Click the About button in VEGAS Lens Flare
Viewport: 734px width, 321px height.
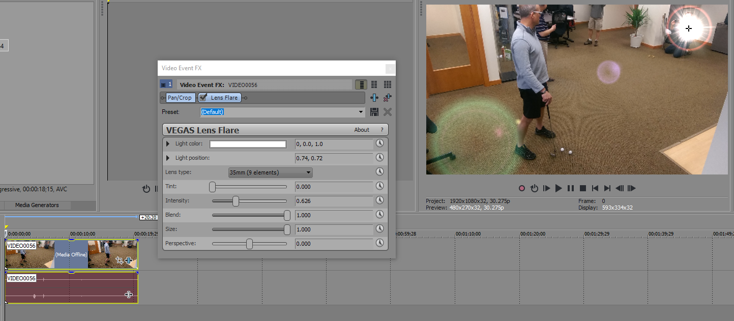coord(362,130)
